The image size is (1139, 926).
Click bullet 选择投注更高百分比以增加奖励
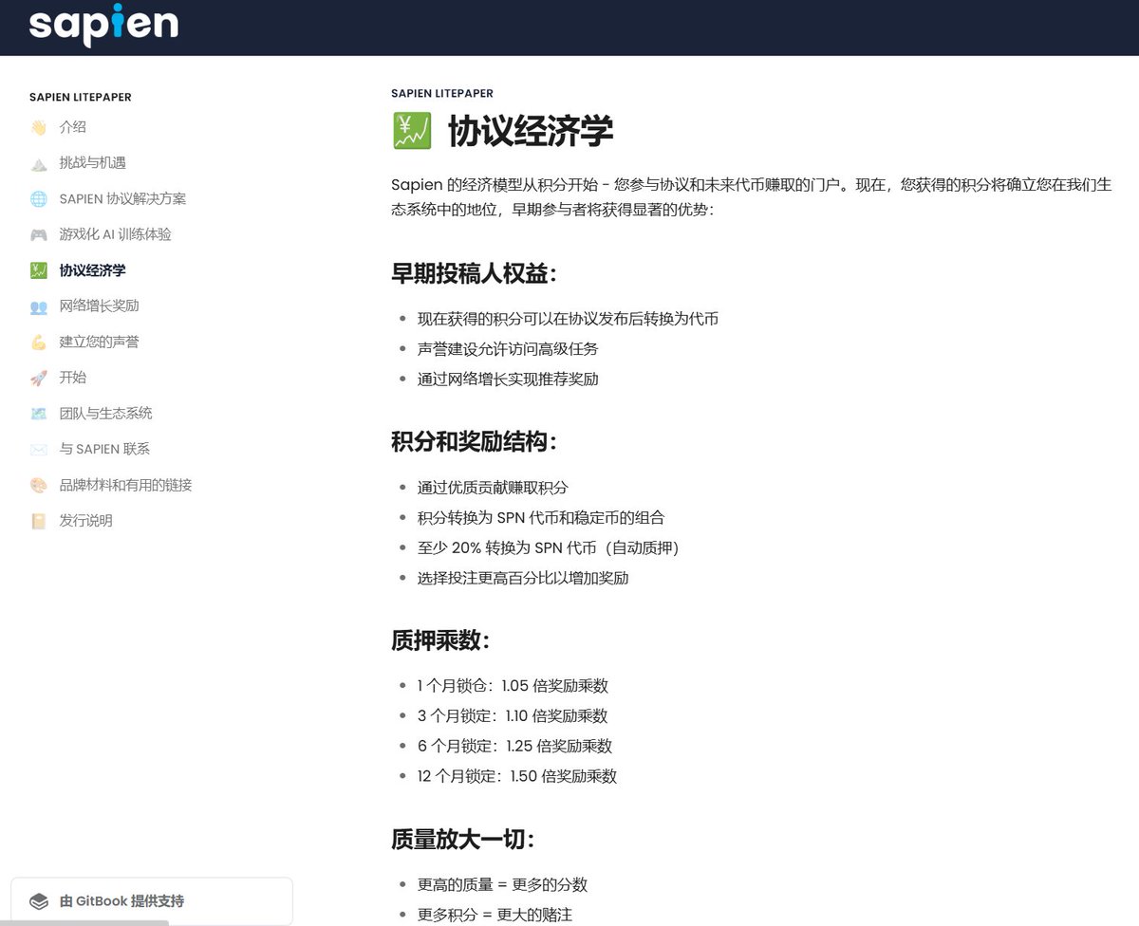[523, 578]
